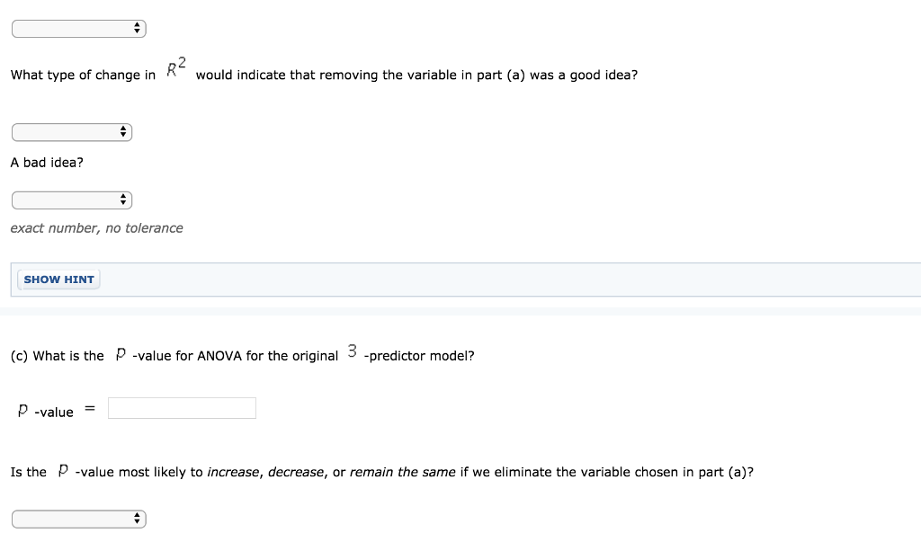
Task: Click the SHOW HINT button
Action: point(58,280)
